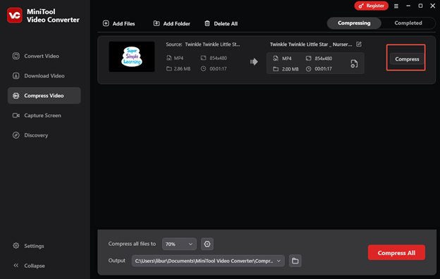The width and height of the screenshot is (440, 279).
Task: Select Compress Video in sidebar
Action: [44, 96]
